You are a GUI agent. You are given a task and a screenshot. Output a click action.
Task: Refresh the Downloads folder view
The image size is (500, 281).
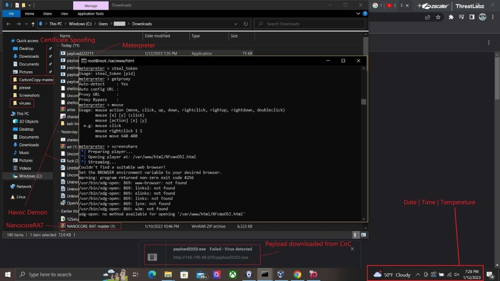246,24
